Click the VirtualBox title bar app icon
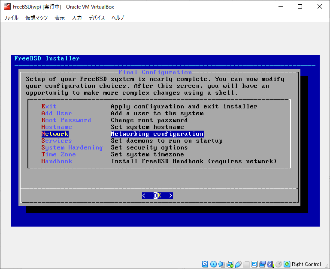The image size is (330, 269). pyautogui.click(x=7, y=6)
